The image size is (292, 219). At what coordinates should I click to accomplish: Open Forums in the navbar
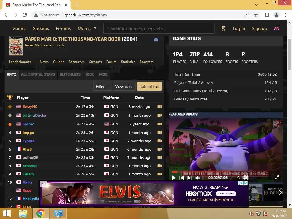63,29
